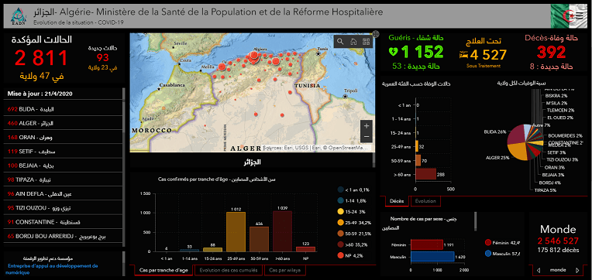
Task: Expand the map to full screen
Action: pyautogui.click(x=375, y=34)
